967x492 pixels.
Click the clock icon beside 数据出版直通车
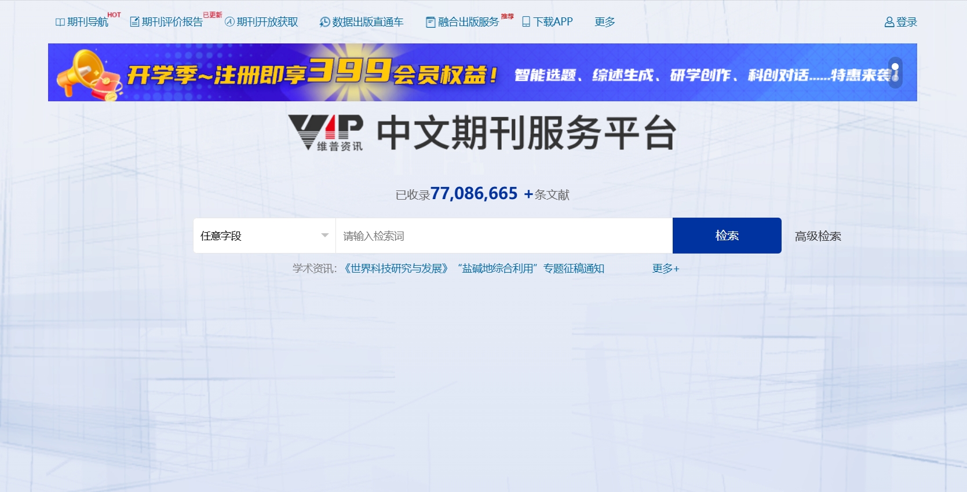(325, 22)
